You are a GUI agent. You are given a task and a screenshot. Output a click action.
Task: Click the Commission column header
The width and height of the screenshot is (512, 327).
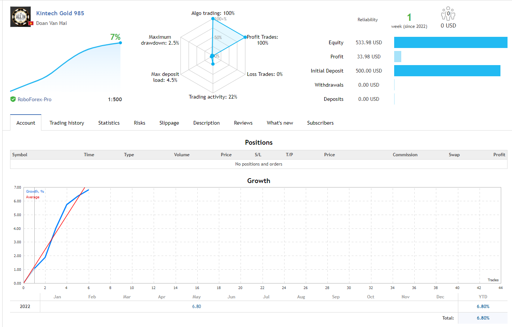[x=405, y=155]
